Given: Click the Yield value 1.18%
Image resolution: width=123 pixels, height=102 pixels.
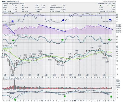Looking at the screenshot, I should (63, 10).
